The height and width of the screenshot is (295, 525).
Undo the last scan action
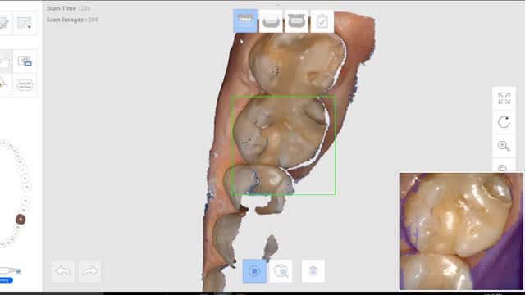[x=63, y=271]
